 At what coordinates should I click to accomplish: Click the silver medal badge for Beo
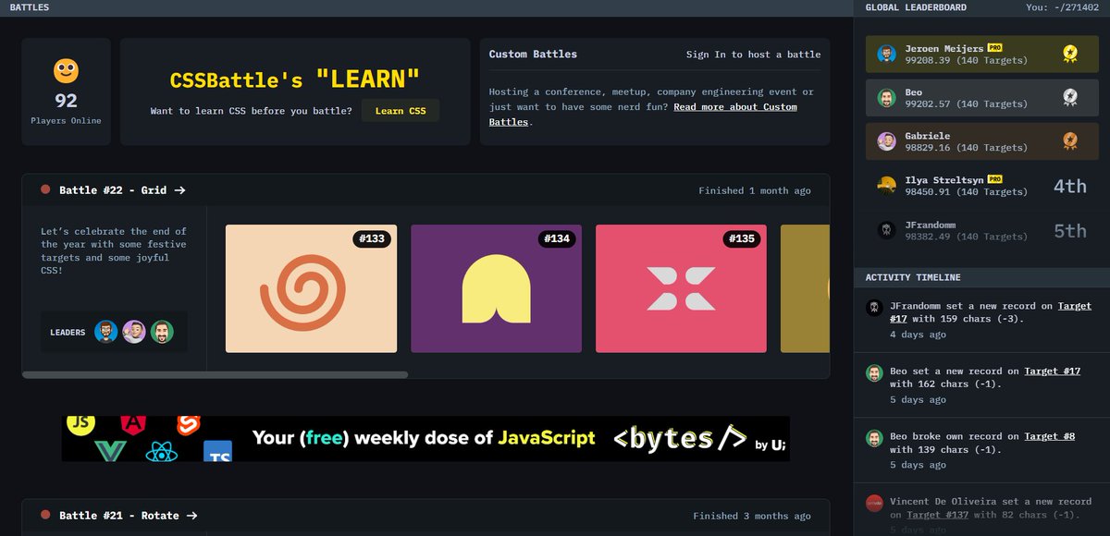[1070, 97]
